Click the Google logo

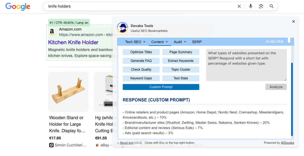pyautogui.click(x=18, y=7)
